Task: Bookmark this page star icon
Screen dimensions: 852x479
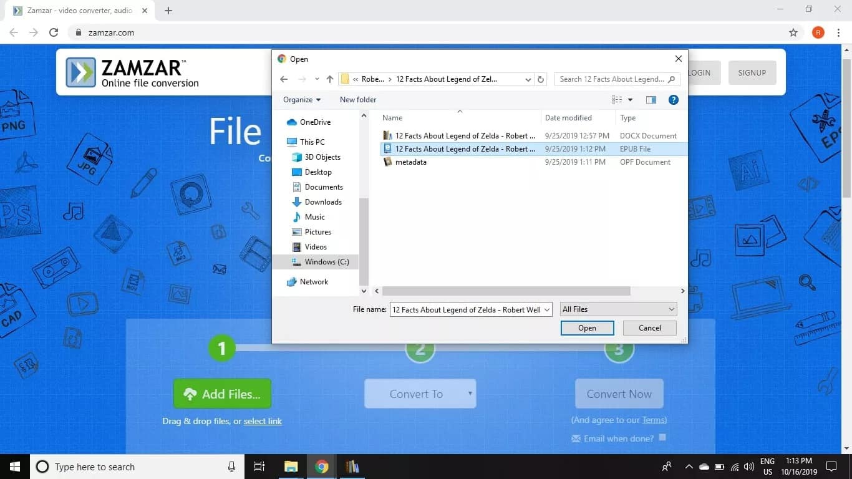Action: [793, 32]
